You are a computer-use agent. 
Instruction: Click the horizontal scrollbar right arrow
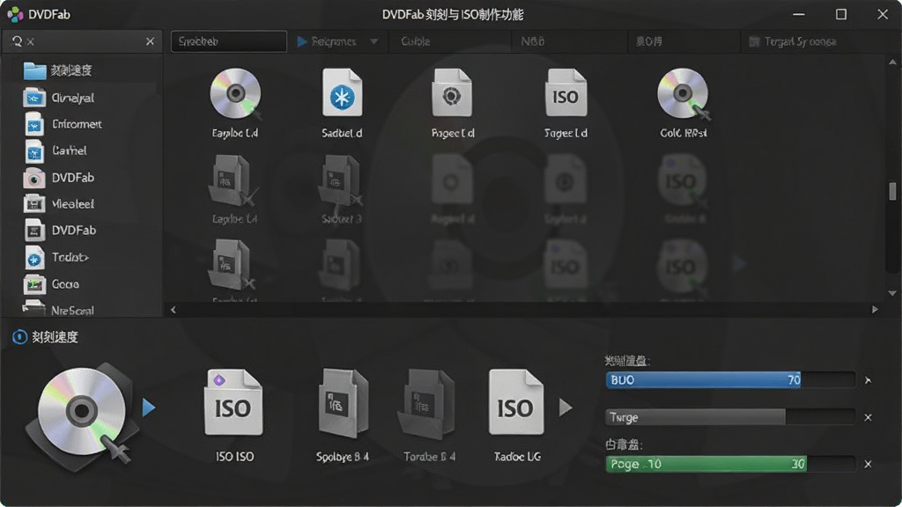pyautogui.click(x=875, y=310)
